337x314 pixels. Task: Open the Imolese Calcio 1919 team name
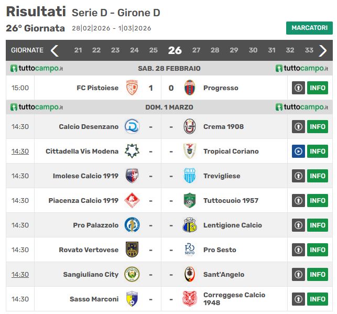coord(85,176)
